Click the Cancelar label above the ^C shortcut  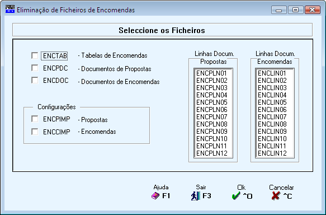pyautogui.click(x=281, y=188)
